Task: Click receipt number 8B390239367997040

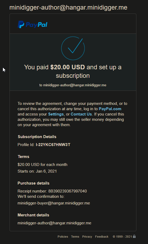Action: [x=68, y=191]
